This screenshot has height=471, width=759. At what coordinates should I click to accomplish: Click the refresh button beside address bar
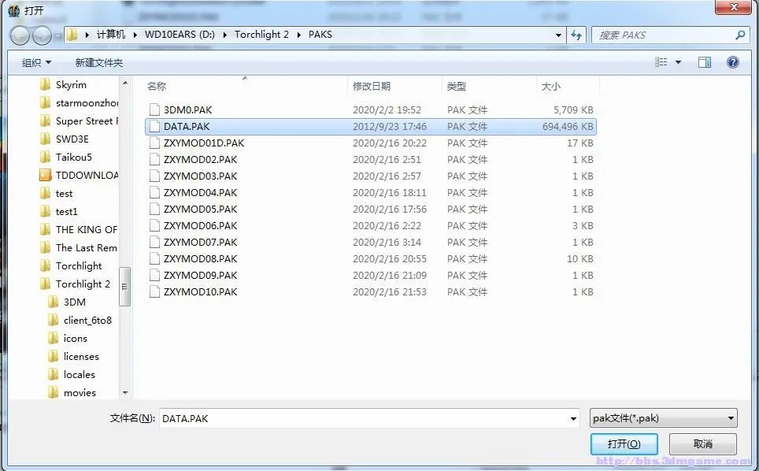coord(576,35)
